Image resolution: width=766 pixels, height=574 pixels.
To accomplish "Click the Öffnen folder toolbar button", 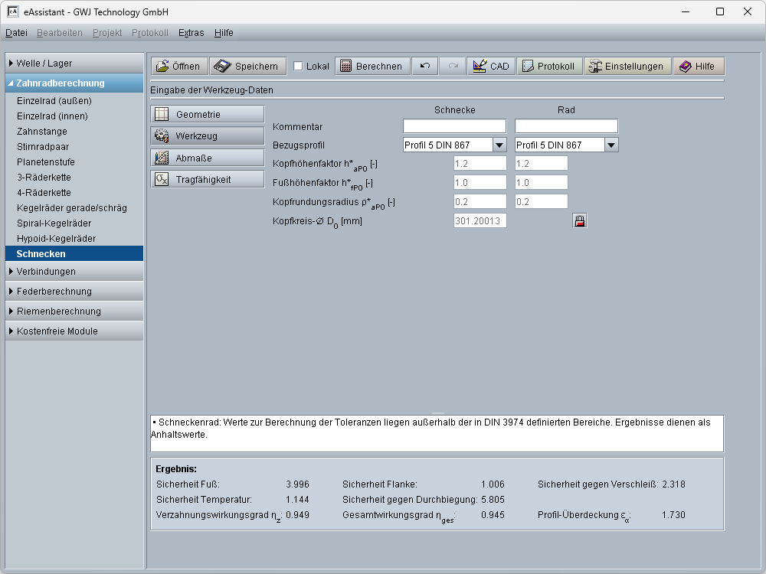I will [178, 67].
